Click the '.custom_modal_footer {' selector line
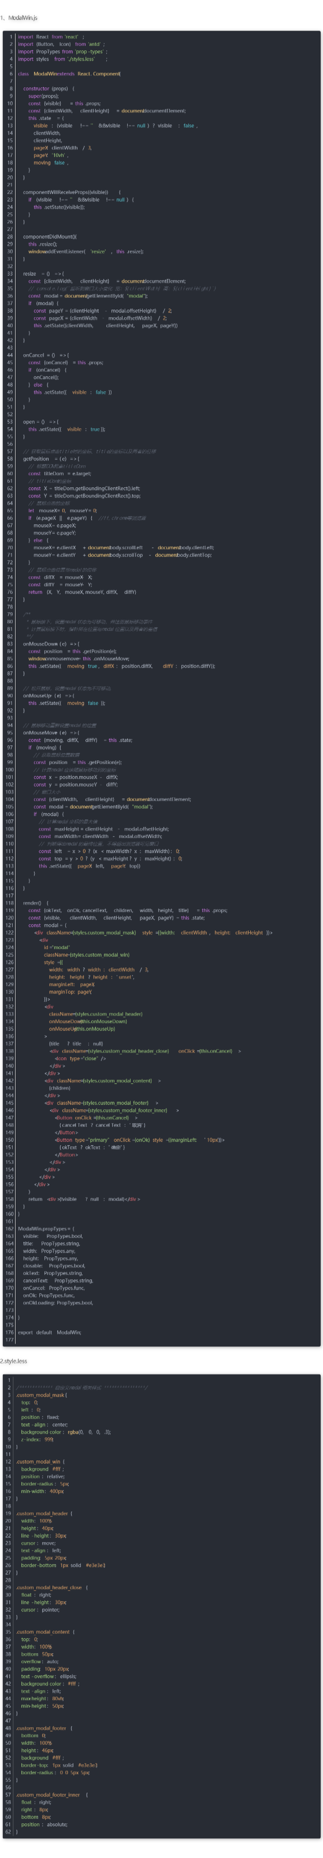Screen dimensions: 323x1858 [44, 1728]
